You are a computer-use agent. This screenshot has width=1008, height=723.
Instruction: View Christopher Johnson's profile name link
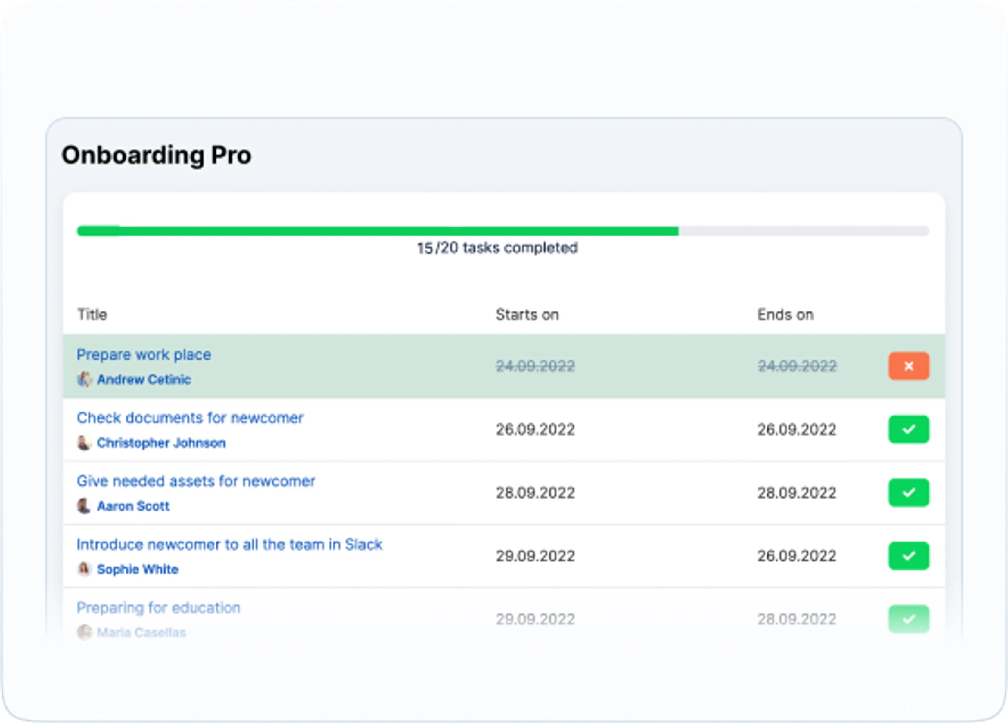[x=161, y=443]
